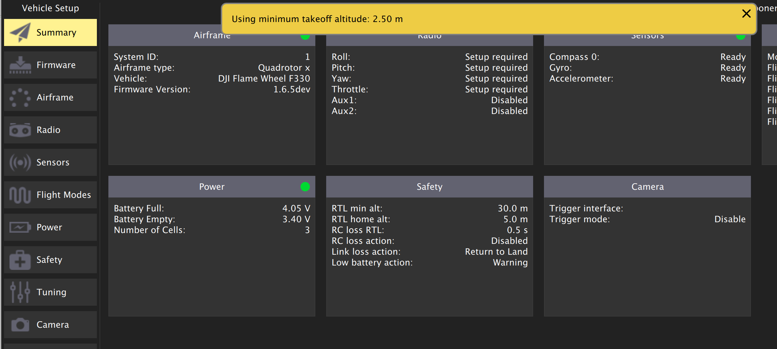The image size is (777, 349).
Task: Click the Aux1 Disabled value
Action: [509, 100]
